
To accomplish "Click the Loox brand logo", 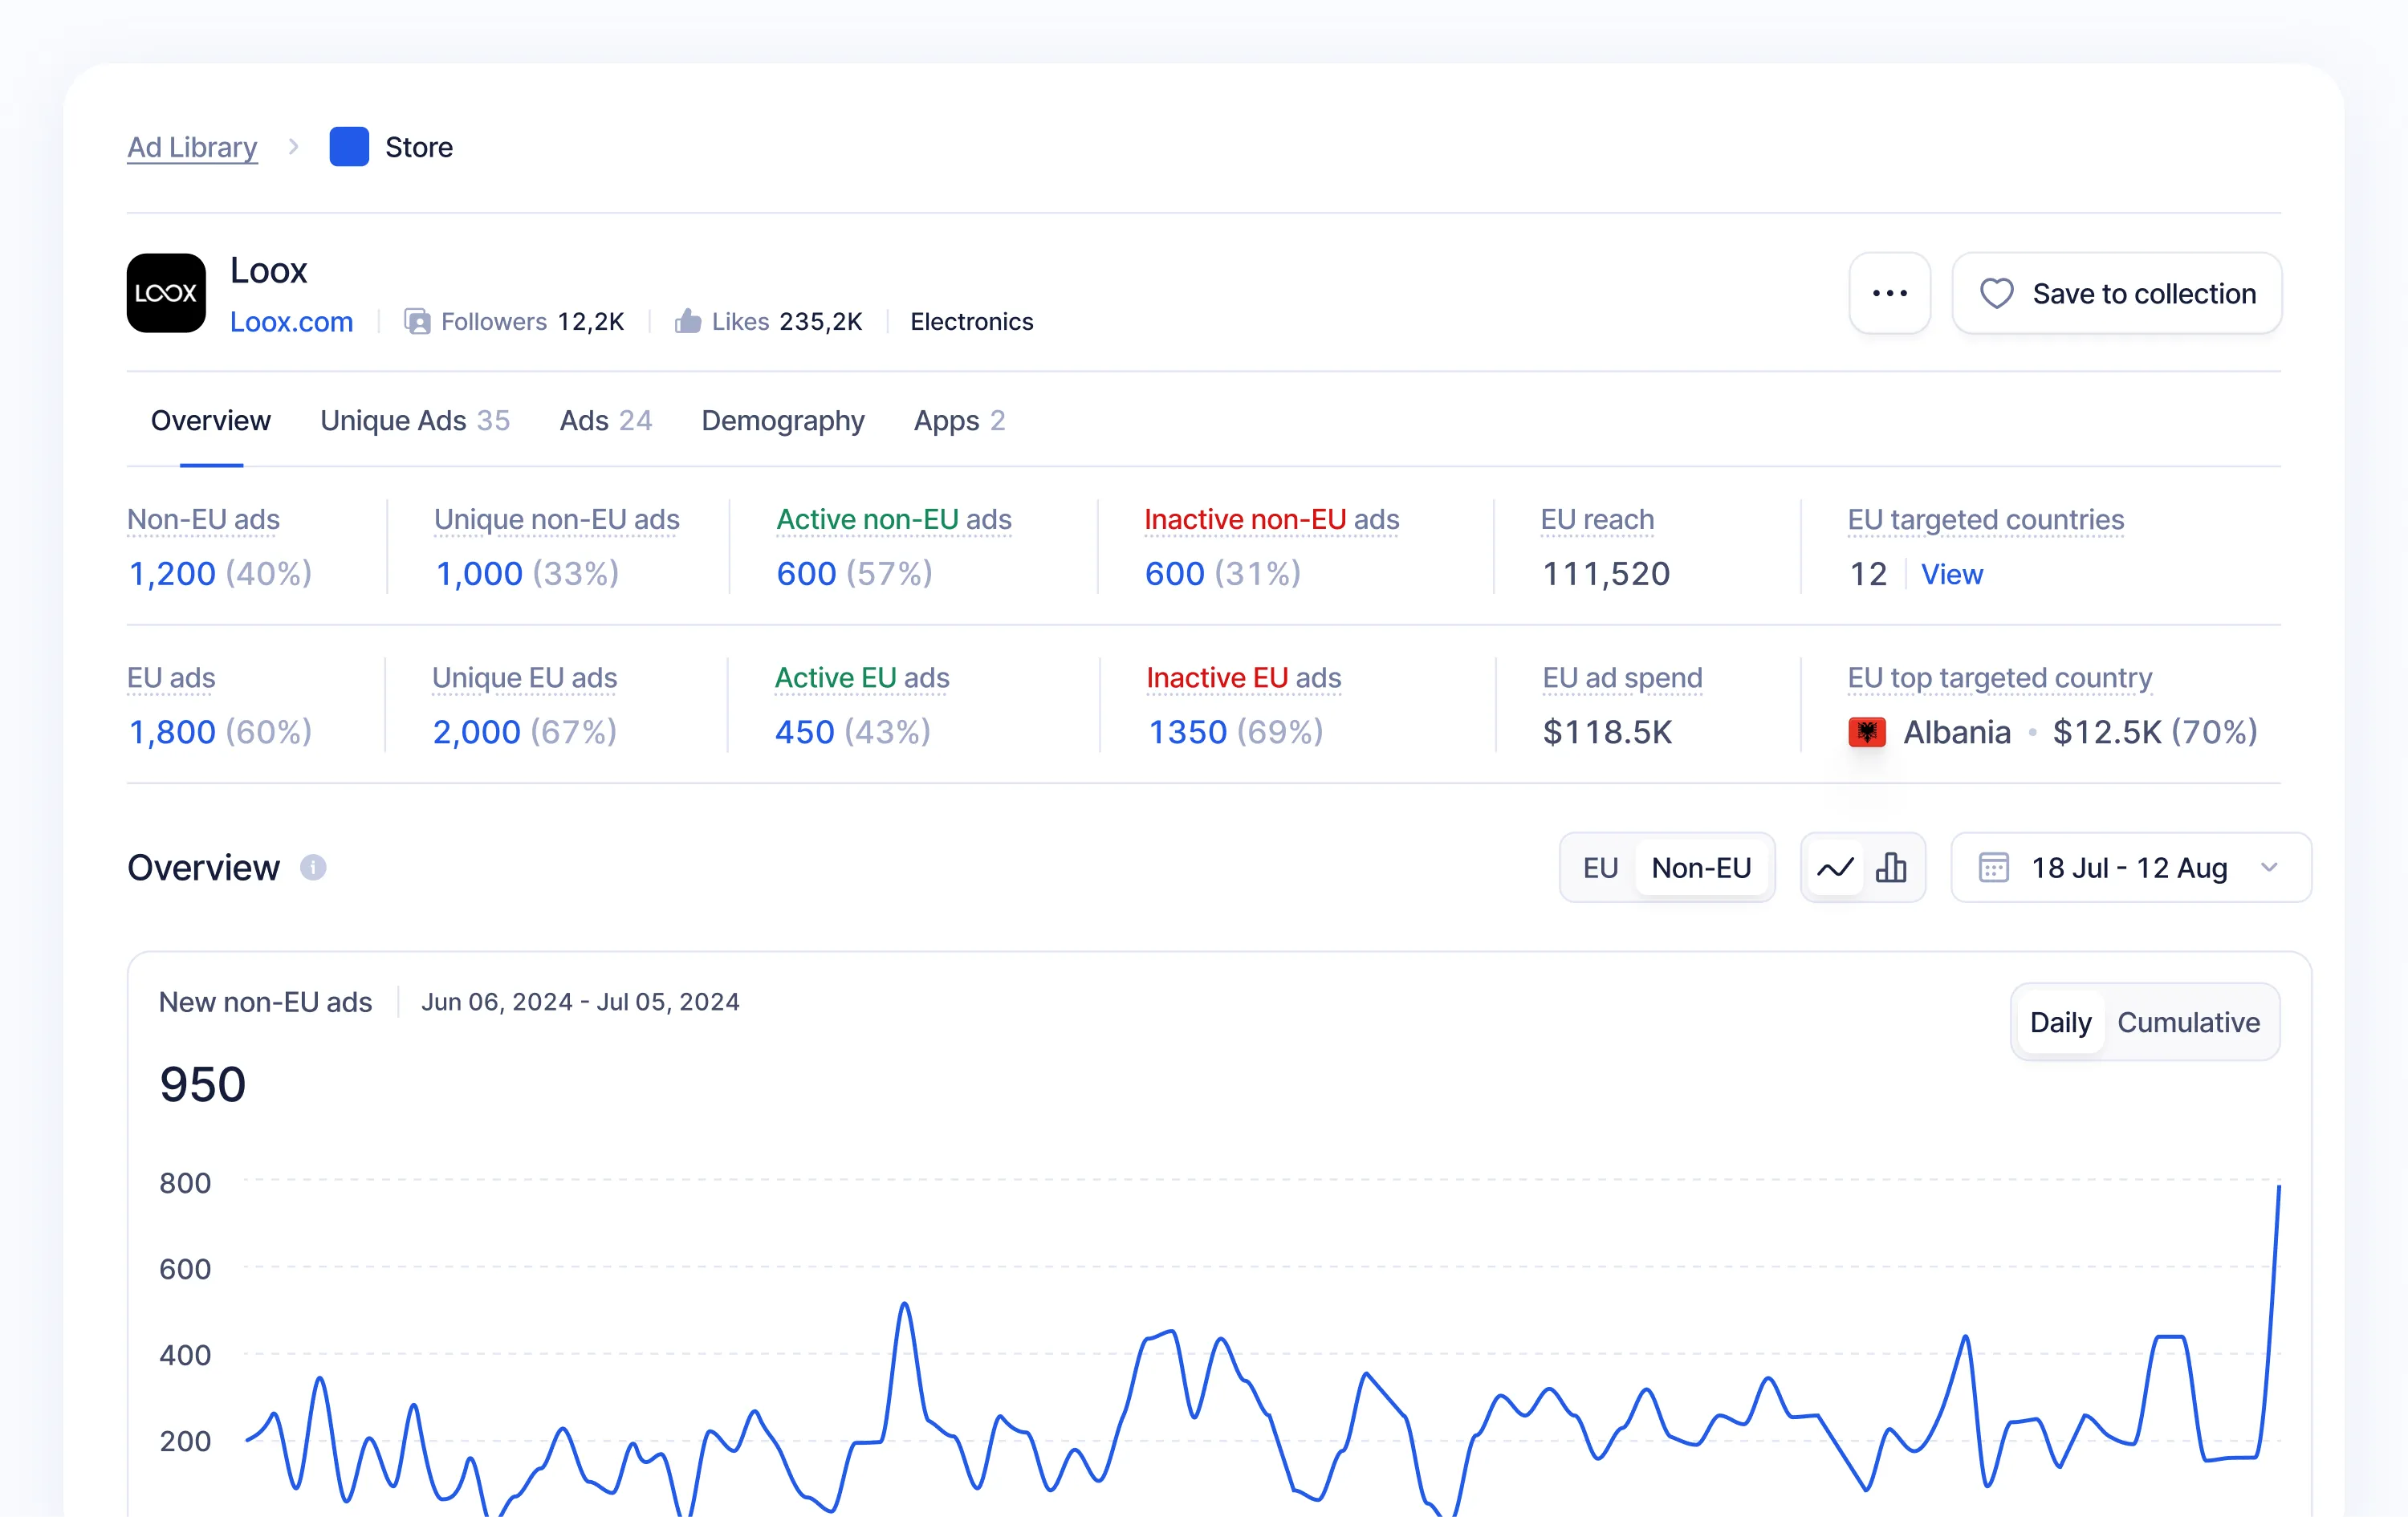I will [x=166, y=293].
